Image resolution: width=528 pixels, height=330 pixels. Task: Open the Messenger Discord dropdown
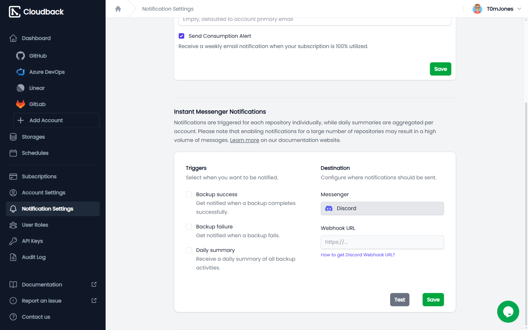pyautogui.click(x=382, y=208)
